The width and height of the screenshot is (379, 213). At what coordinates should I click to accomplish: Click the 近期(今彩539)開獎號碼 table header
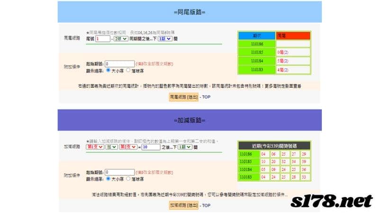point(274,146)
